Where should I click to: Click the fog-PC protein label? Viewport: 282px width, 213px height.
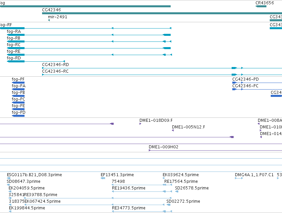(18, 99)
